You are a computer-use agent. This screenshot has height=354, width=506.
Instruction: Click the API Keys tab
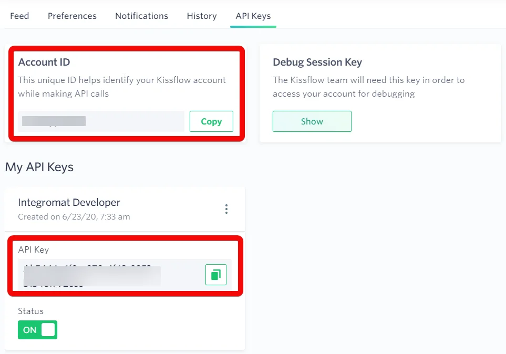pos(253,16)
